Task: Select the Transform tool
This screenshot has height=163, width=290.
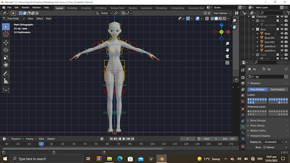Action: tap(6, 65)
